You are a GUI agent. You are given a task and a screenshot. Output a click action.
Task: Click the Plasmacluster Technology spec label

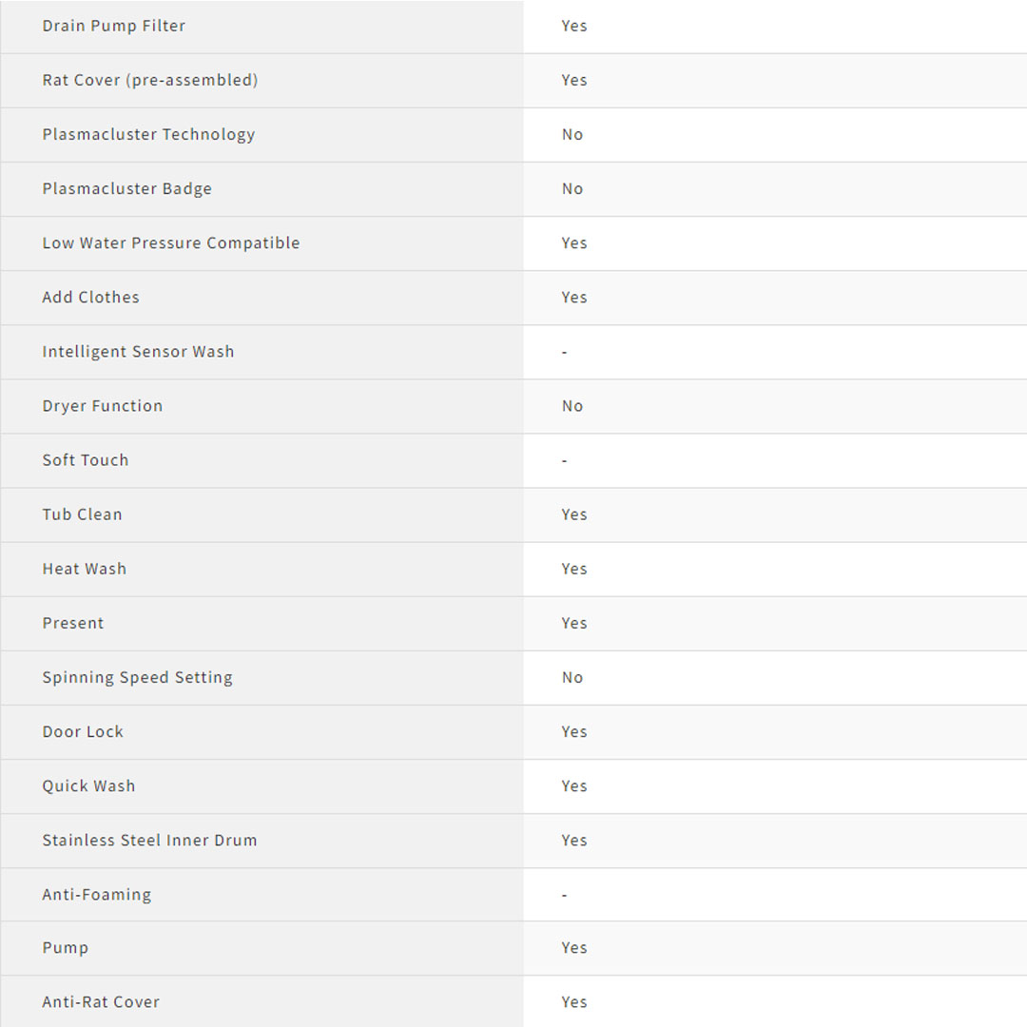click(x=148, y=134)
